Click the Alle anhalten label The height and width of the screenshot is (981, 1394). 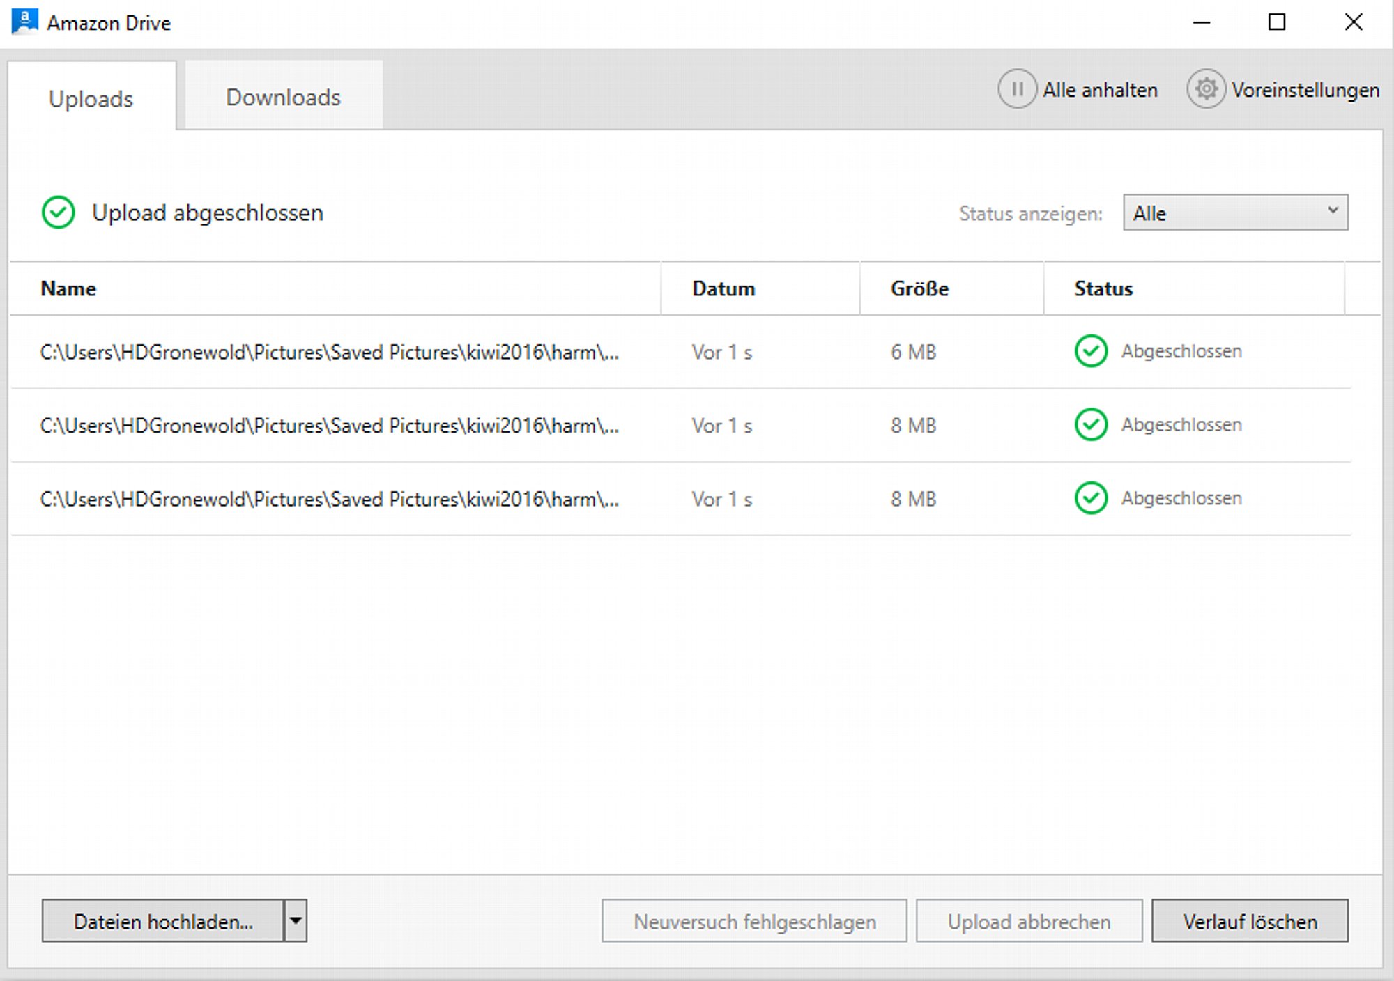point(1100,90)
